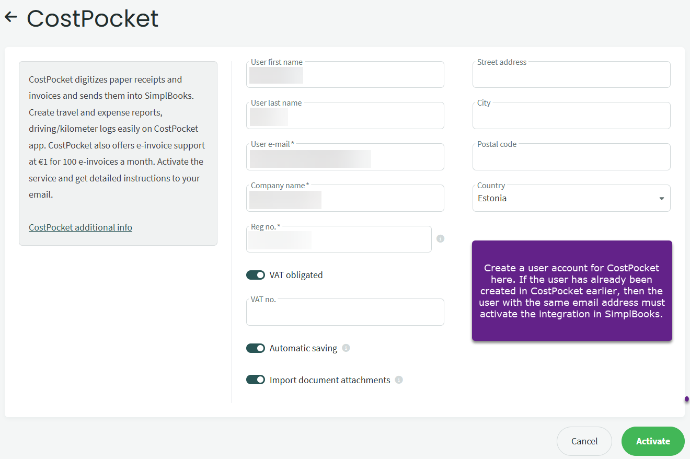Focus the City input field

click(571, 117)
